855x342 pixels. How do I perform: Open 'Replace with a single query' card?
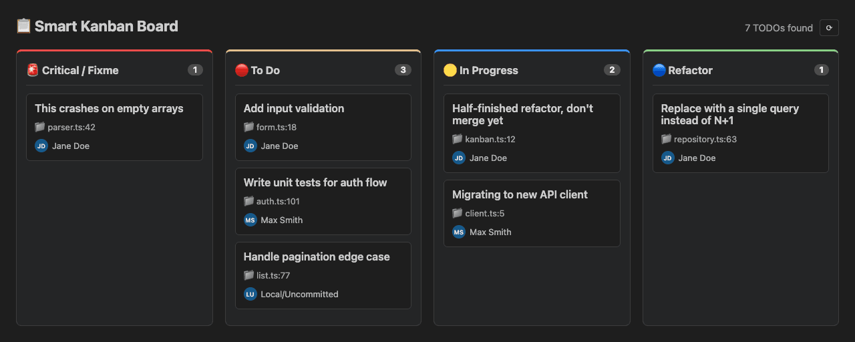741,133
